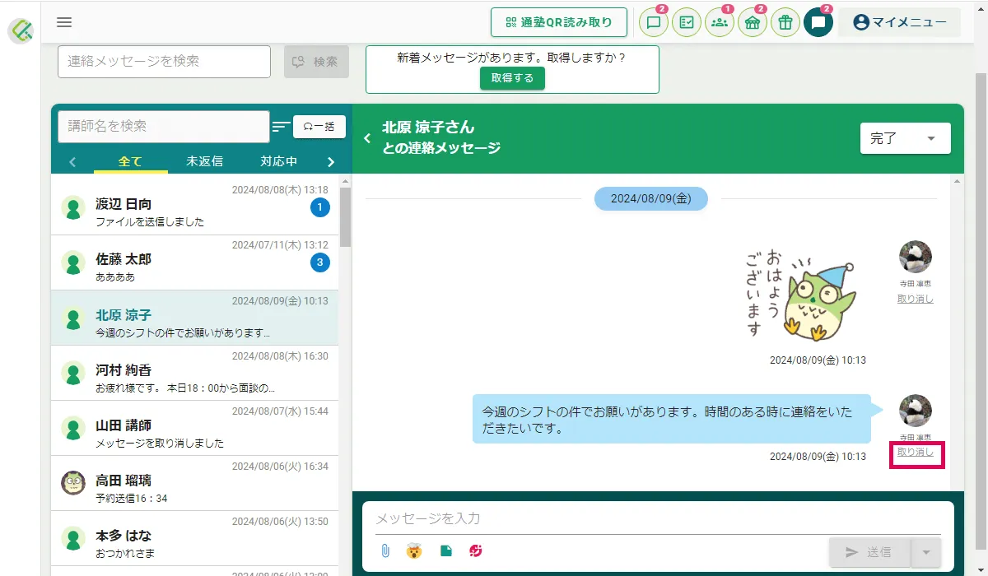Click 取り消し under the shift request message

pyautogui.click(x=916, y=453)
